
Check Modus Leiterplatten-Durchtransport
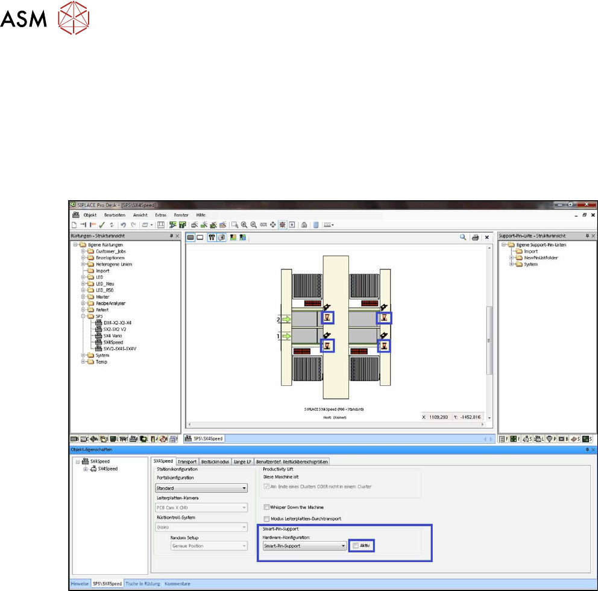click(266, 519)
